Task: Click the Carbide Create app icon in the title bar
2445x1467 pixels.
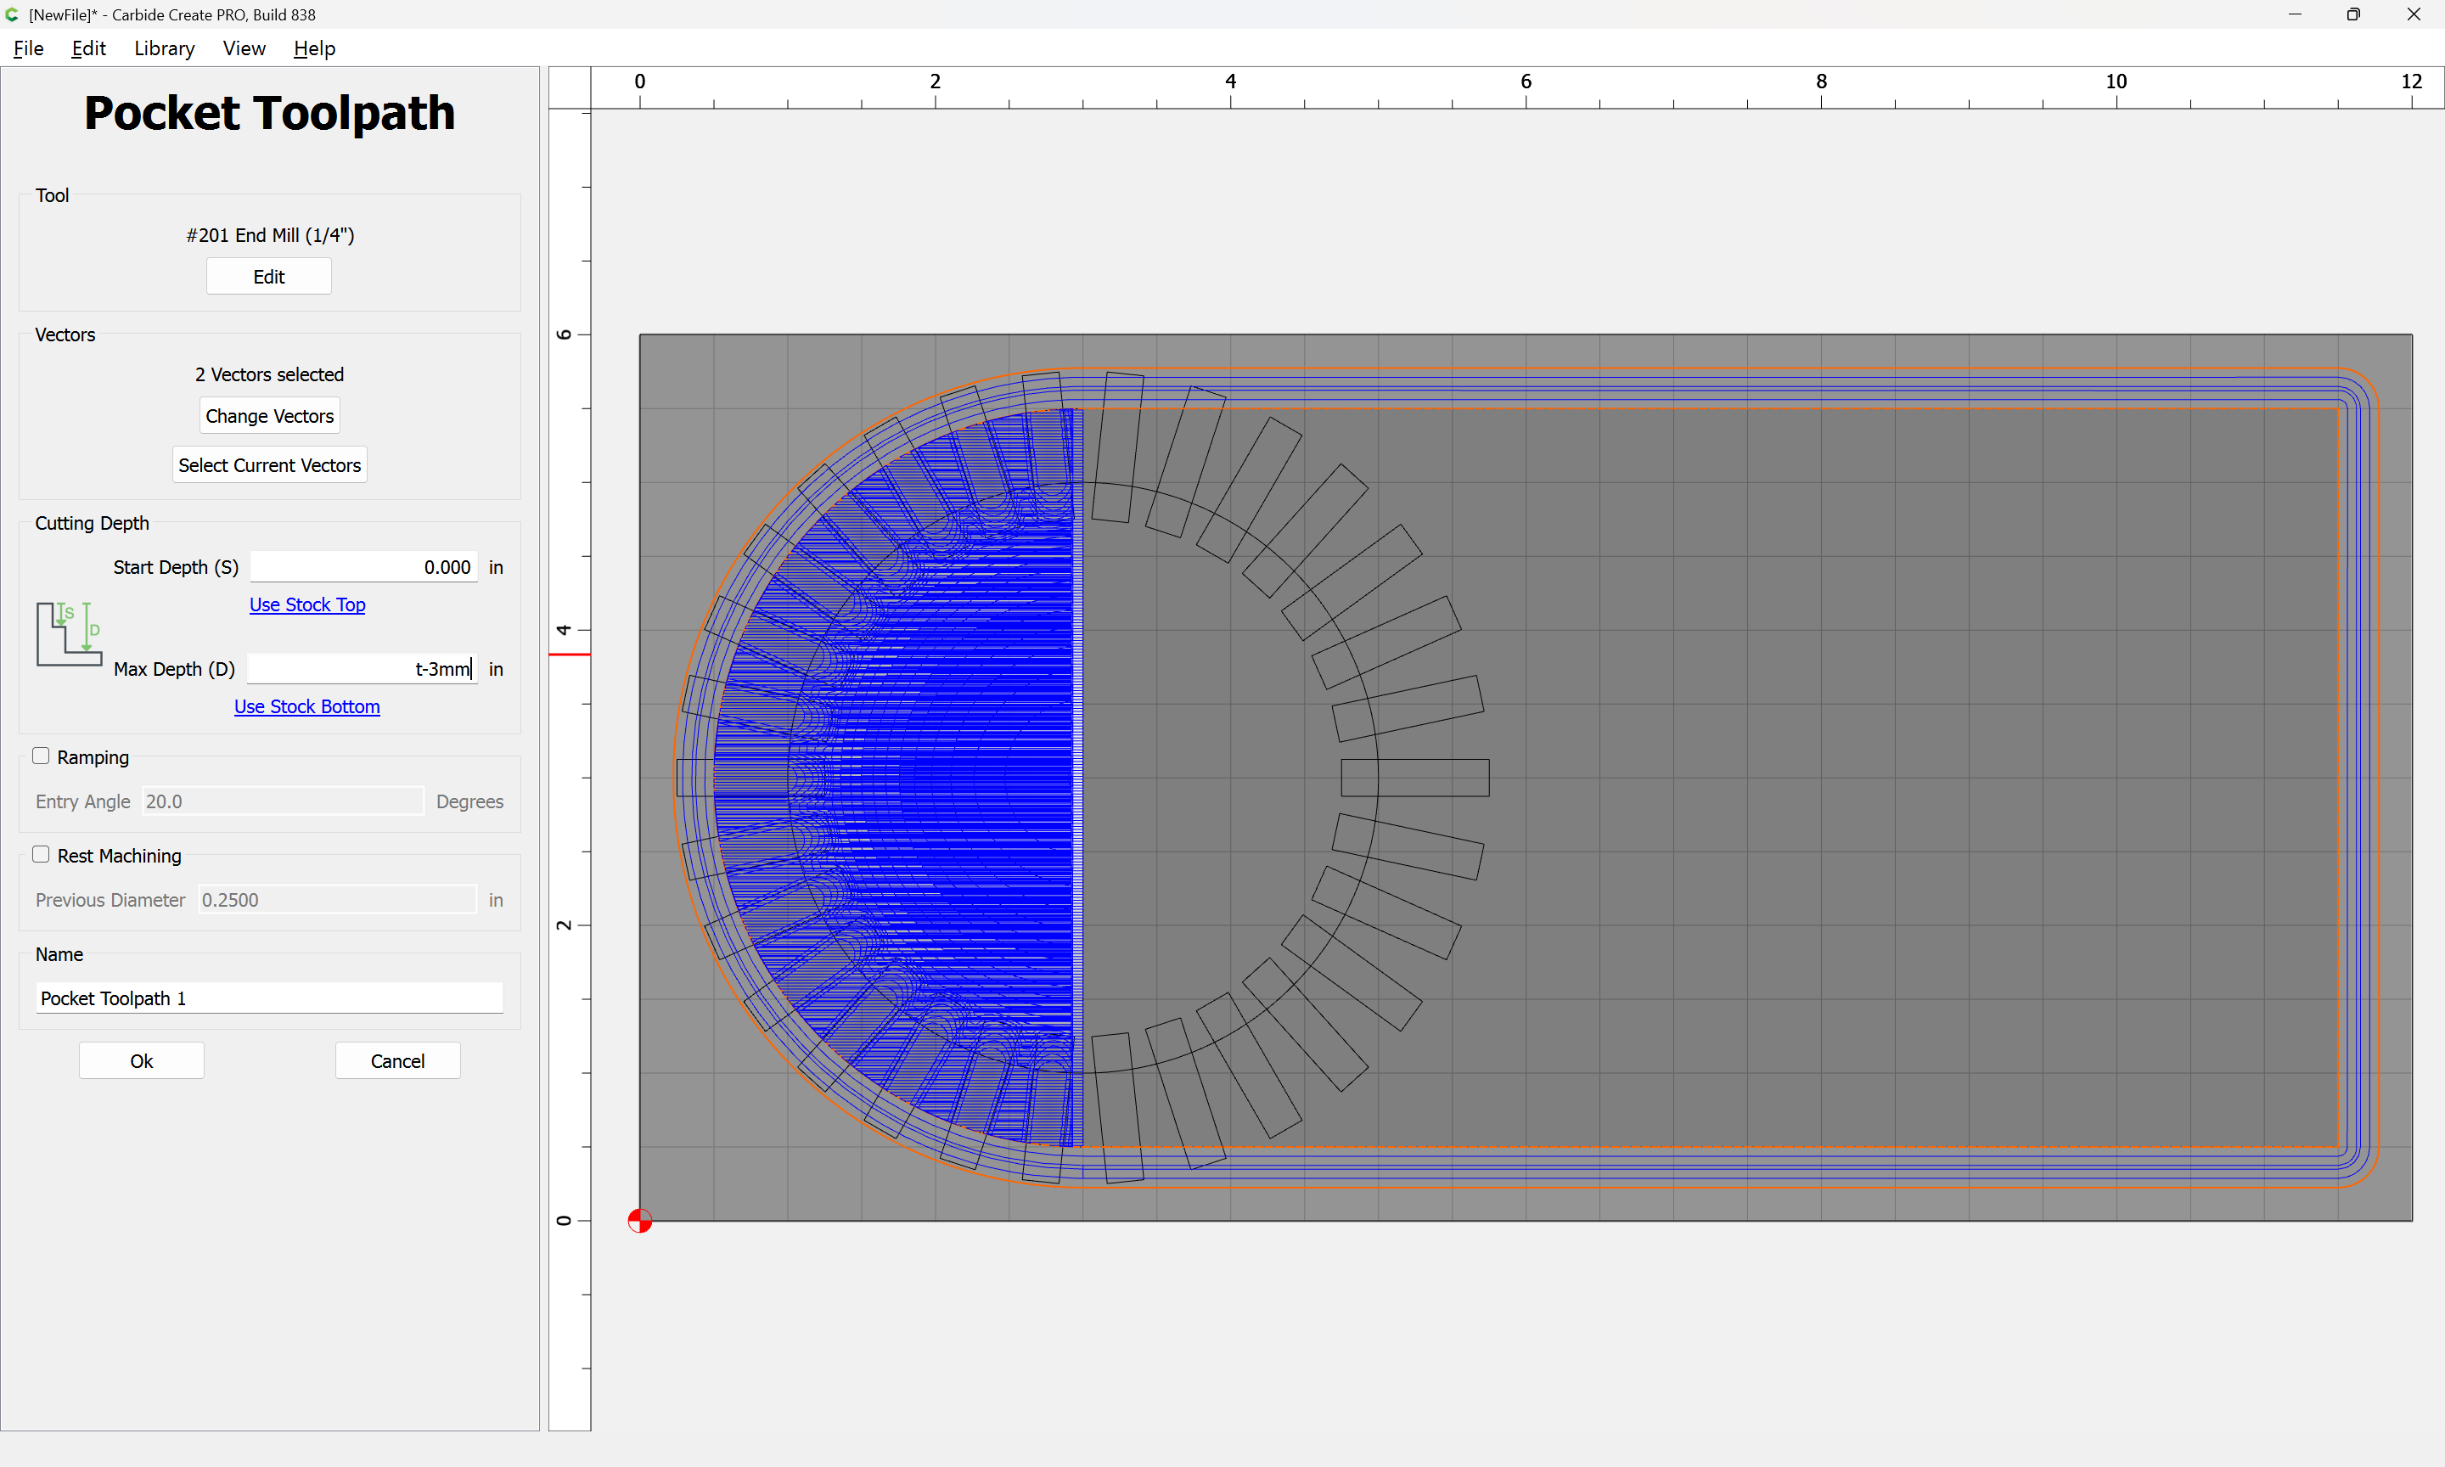Action: click(12, 14)
